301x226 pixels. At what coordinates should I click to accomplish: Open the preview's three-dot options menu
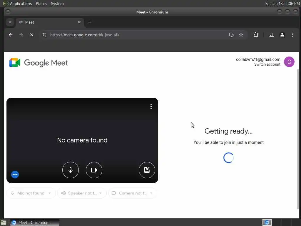[151, 107]
